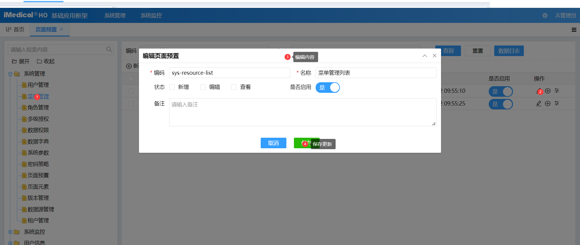Open the 系统监控 top menu
Viewport: 580px width, 245px height.
pos(151,15)
